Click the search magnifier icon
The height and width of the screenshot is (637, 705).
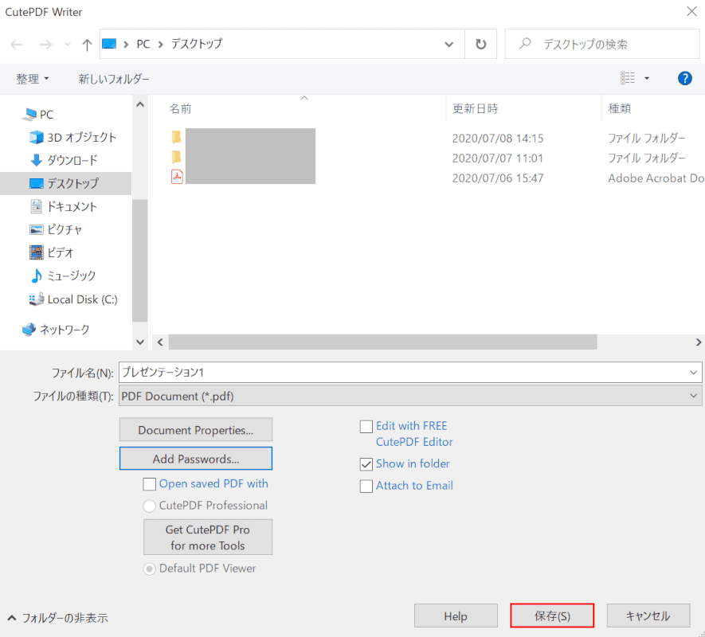point(525,44)
